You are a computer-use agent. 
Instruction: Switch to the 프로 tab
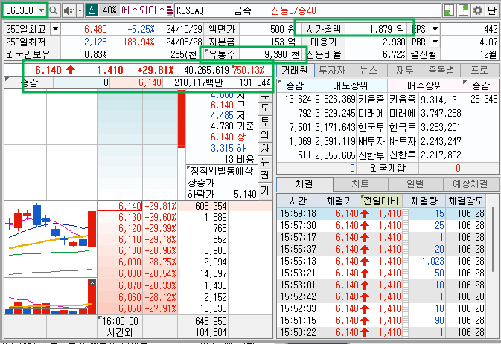point(479,70)
